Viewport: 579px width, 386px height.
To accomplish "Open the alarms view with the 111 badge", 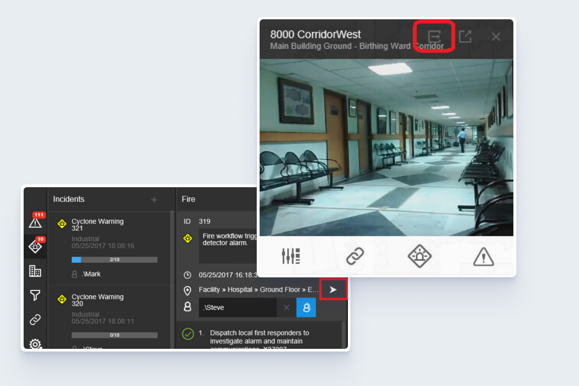I will [x=35, y=221].
